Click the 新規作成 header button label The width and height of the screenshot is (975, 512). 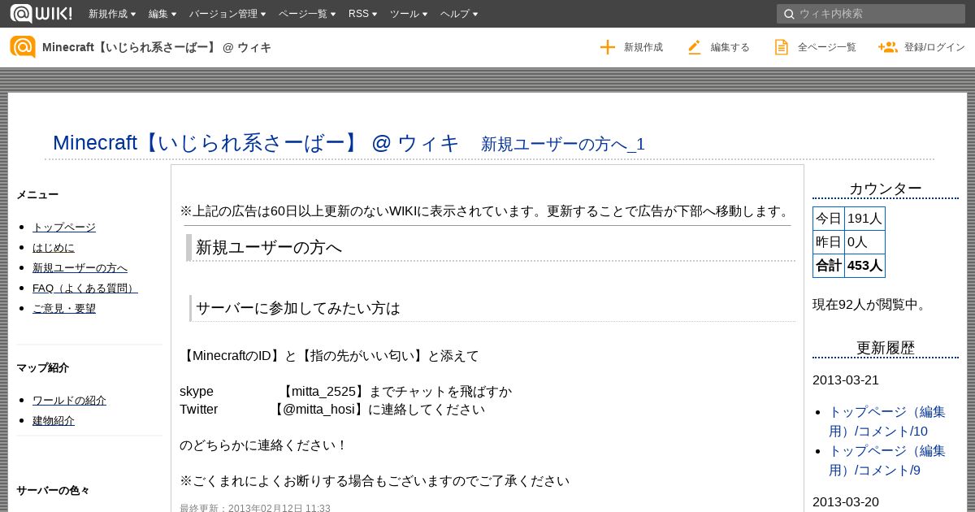click(643, 47)
